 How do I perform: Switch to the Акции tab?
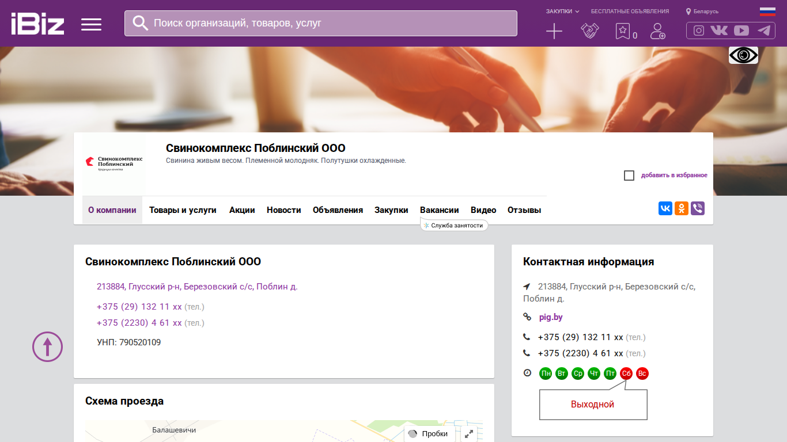[242, 210]
